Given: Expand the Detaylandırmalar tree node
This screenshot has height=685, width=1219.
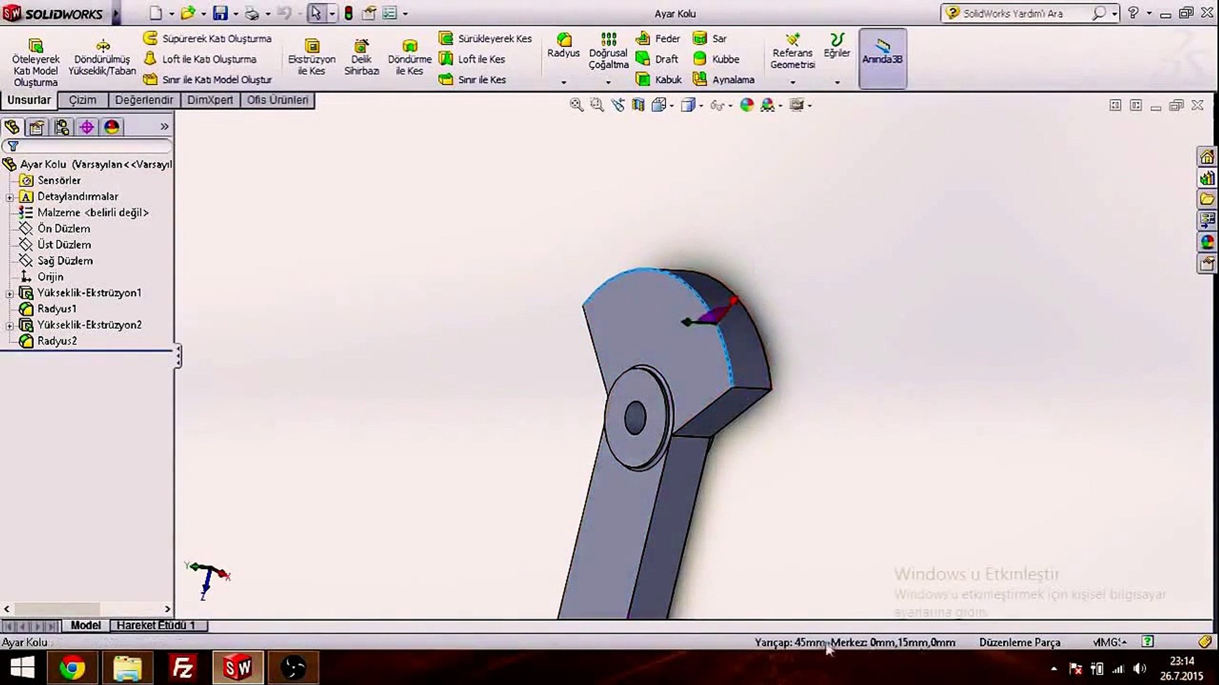Looking at the screenshot, I should pyautogui.click(x=10, y=197).
